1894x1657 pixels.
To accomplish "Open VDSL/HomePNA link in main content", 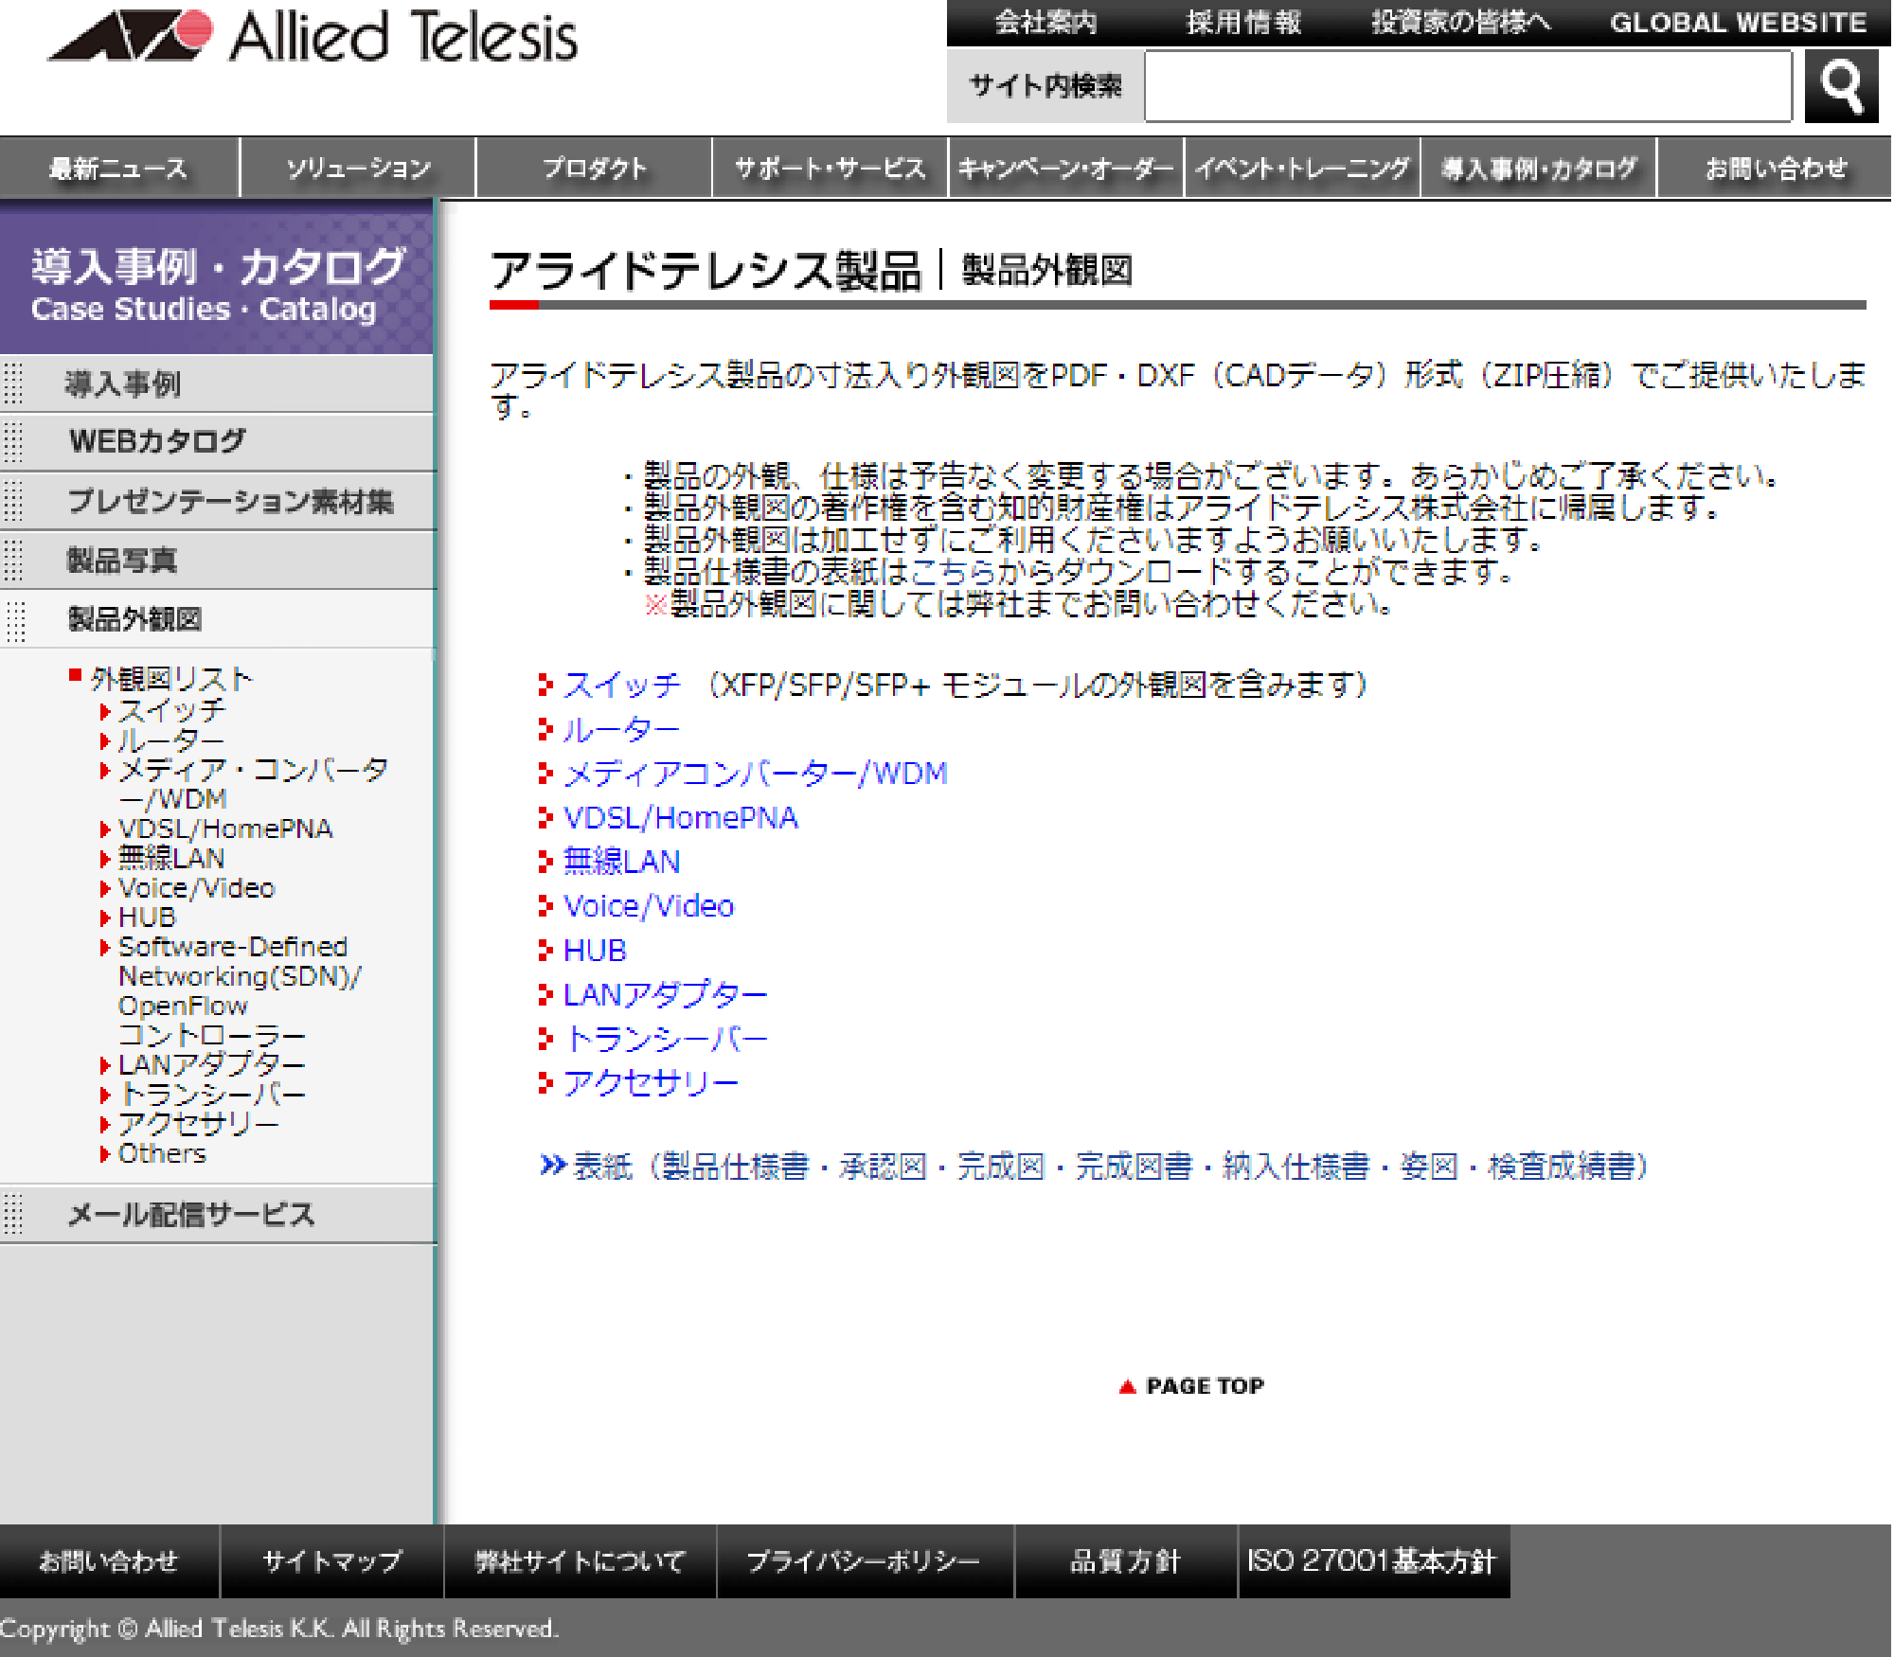I will 680,817.
